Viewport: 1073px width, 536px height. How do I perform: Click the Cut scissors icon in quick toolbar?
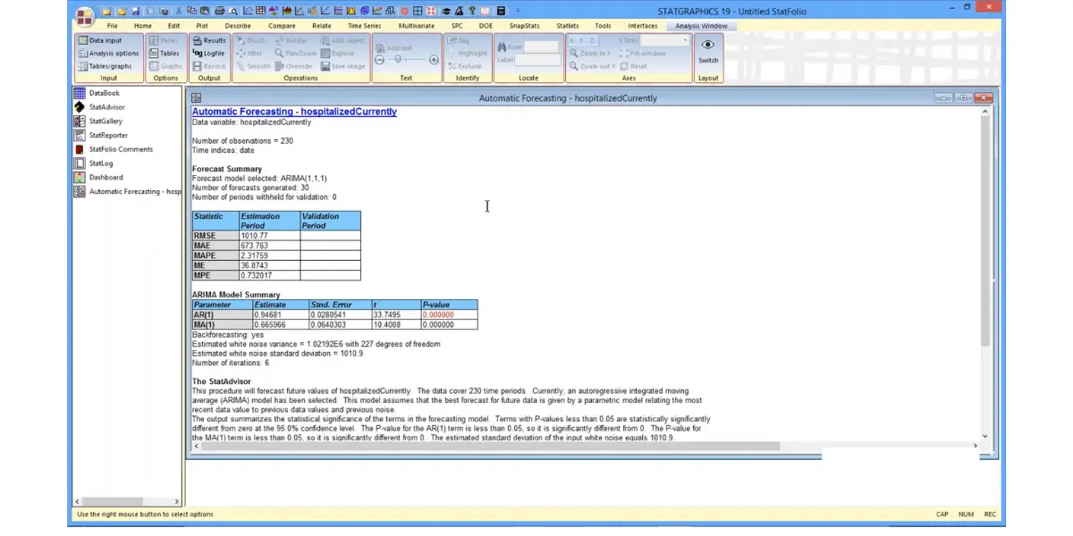coord(179,11)
